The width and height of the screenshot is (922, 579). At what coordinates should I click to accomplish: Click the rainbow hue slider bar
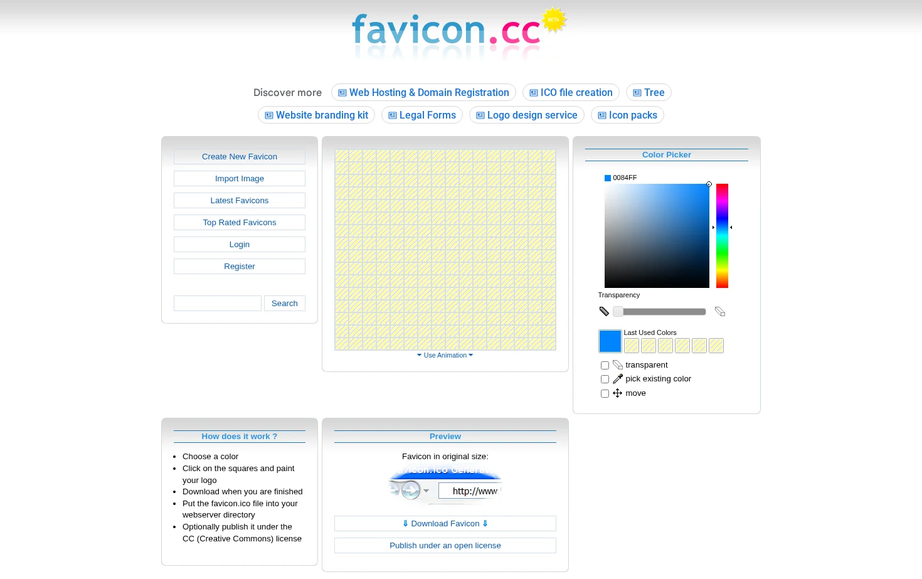coord(723,236)
